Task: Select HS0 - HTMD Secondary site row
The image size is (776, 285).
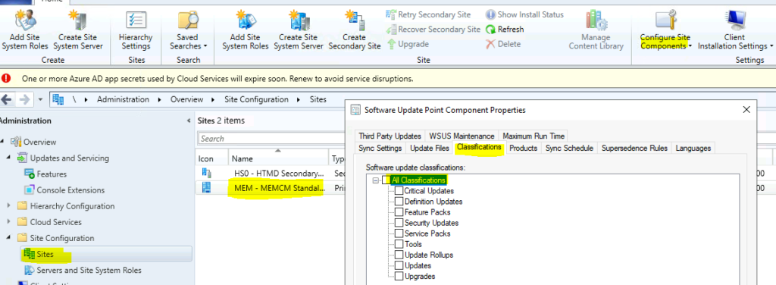Action: (x=279, y=173)
